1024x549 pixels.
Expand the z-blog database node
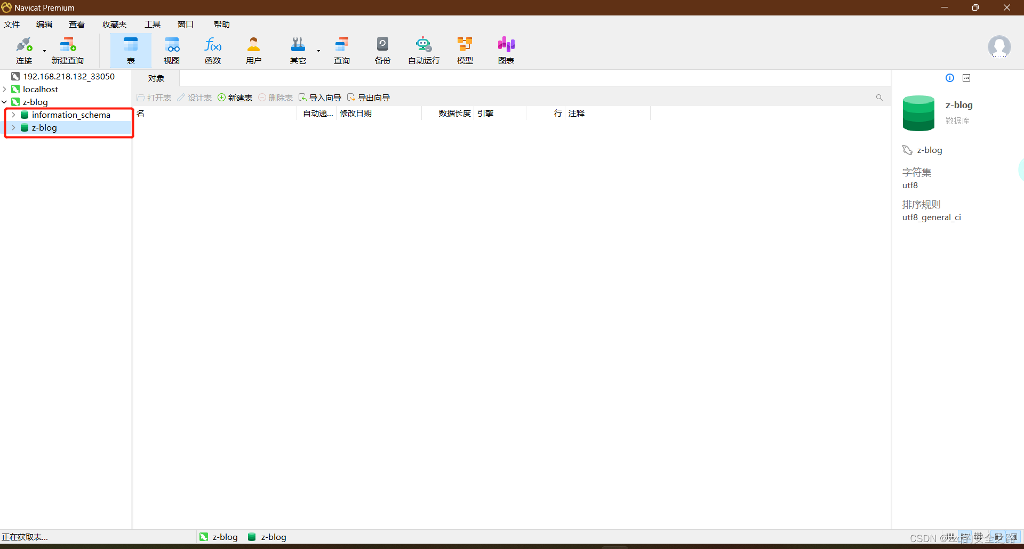14,127
